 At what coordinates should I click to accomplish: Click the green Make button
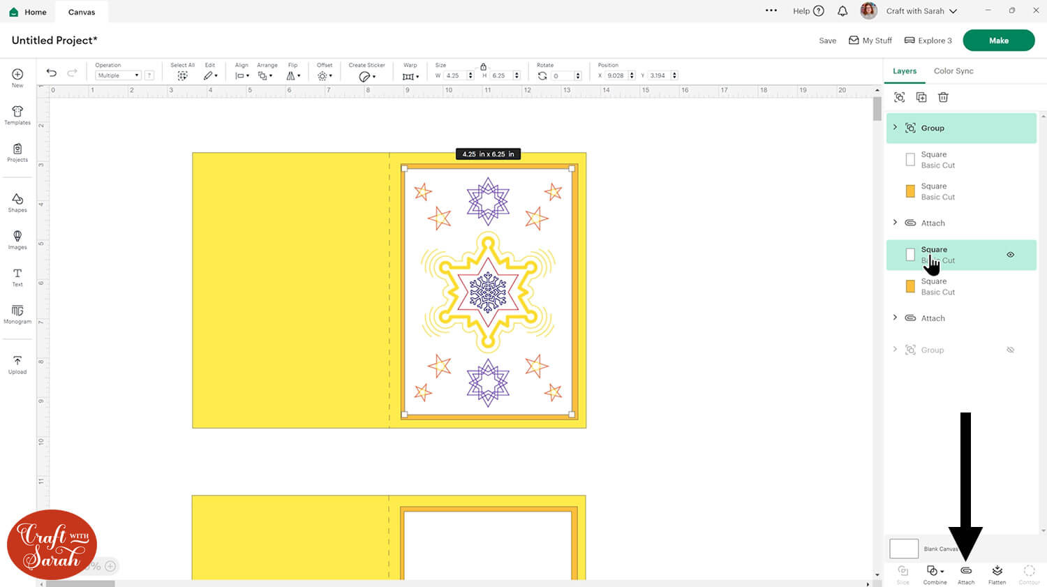pos(998,40)
